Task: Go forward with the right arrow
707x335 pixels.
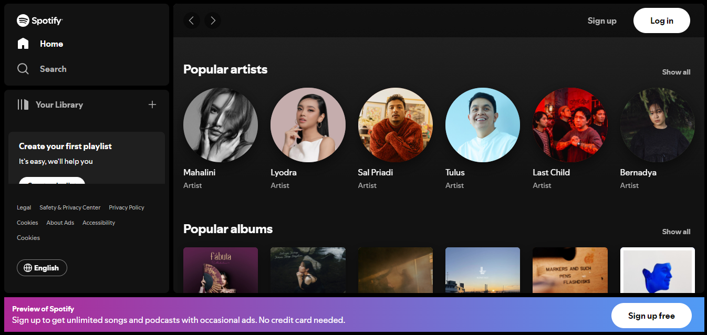Action: click(213, 20)
